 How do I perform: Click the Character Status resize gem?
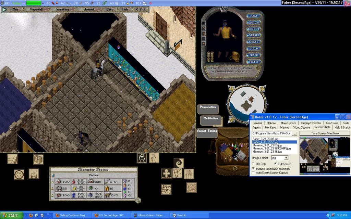point(137,201)
